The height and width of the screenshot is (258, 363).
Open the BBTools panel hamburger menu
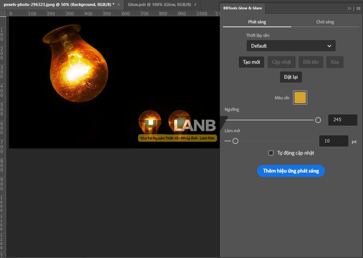point(359,8)
